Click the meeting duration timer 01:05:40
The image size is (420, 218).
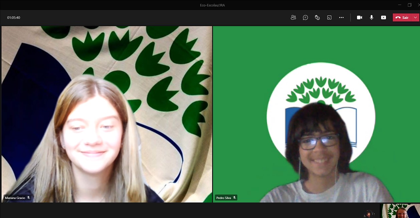(x=14, y=18)
